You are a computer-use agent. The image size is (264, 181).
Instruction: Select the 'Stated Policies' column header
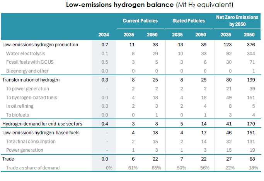189,21
